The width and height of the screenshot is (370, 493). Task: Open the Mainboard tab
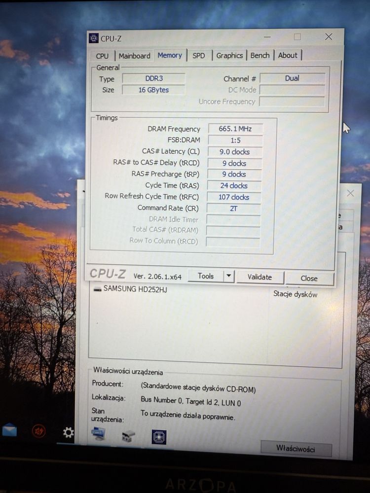134,56
